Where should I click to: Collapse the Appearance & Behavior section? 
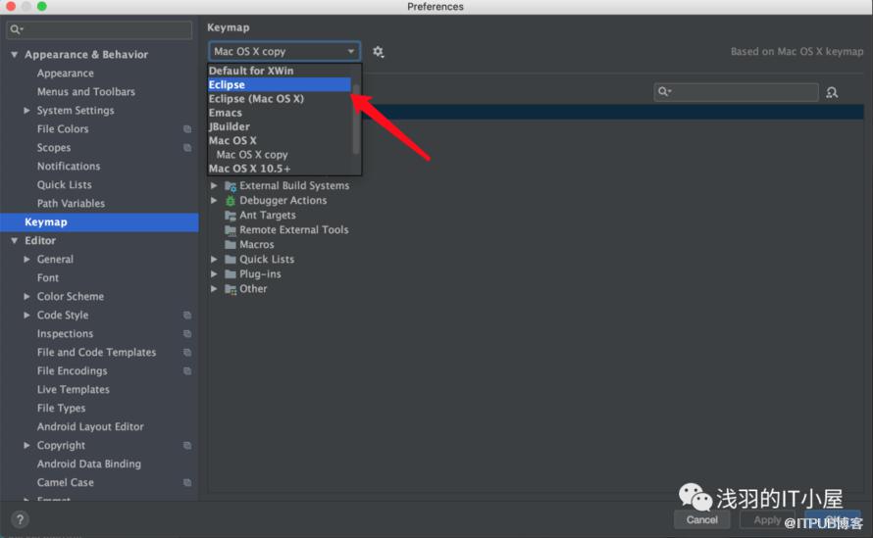click(15, 55)
